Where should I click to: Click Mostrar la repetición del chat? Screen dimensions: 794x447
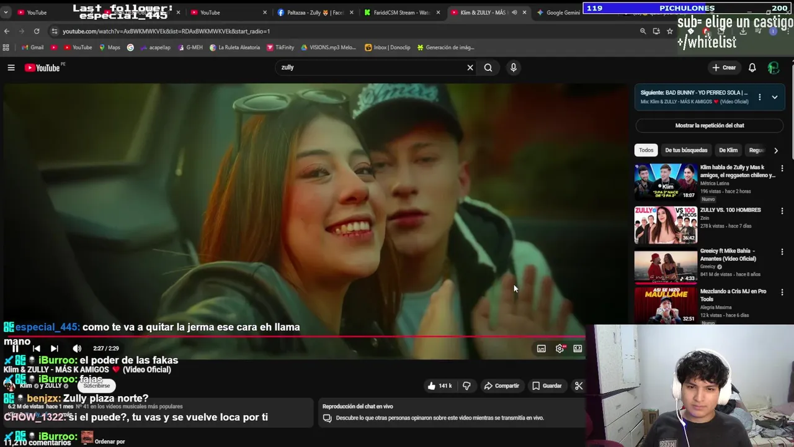point(710,125)
